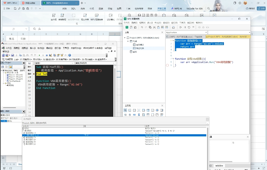The width and height of the screenshot is (267, 170).
Task: Switch properties panel to 按分类序
Action: pyautogui.click(x=14, y=118)
